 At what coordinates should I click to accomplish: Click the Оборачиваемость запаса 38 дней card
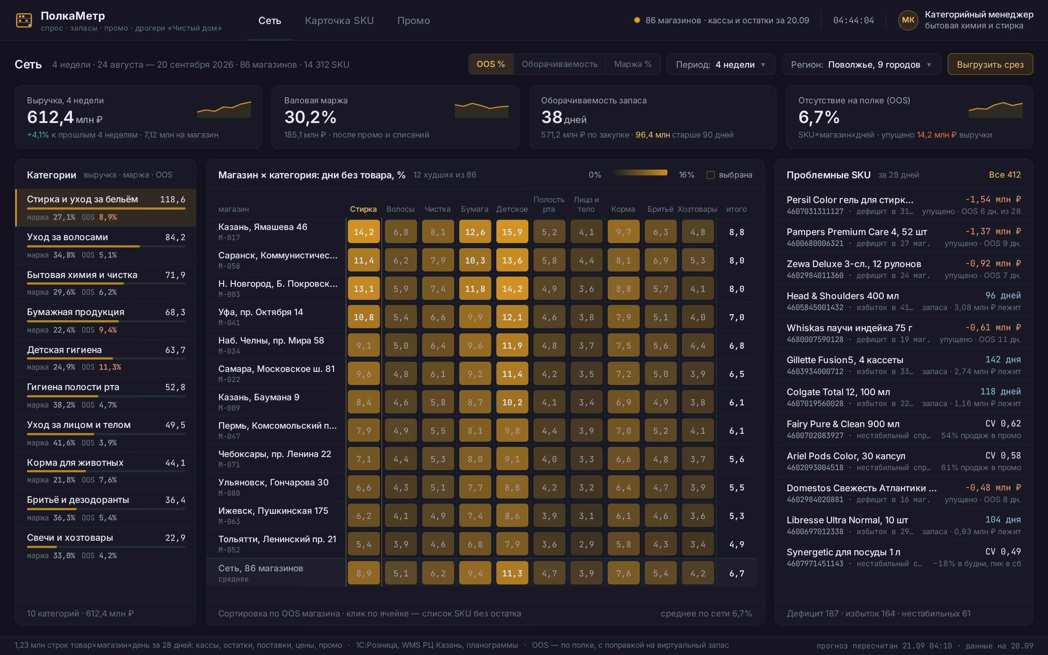(x=652, y=117)
